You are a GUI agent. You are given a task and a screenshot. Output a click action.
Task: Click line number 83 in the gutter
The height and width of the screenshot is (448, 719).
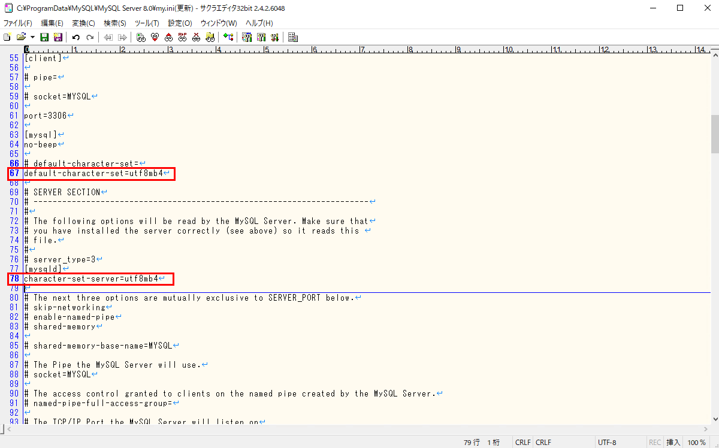coord(14,326)
